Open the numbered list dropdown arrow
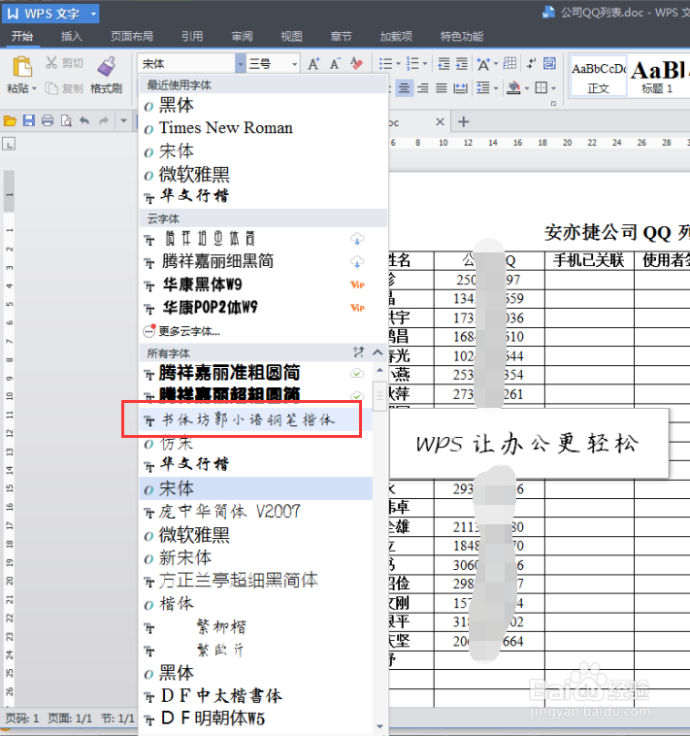The width and height of the screenshot is (690, 736). (x=425, y=63)
